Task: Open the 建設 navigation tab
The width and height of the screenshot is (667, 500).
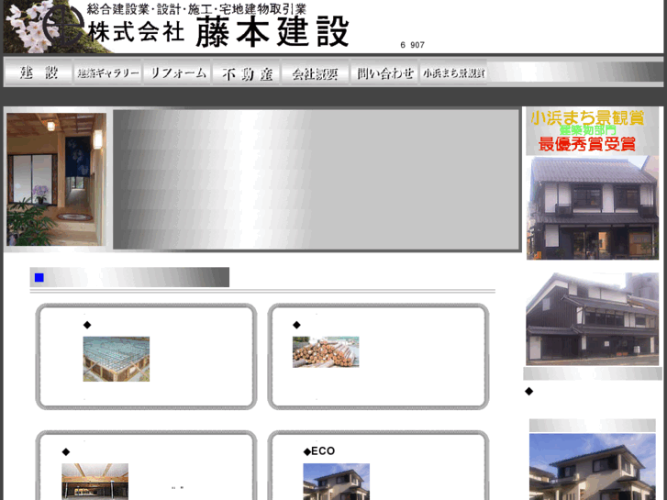Action: (39, 72)
